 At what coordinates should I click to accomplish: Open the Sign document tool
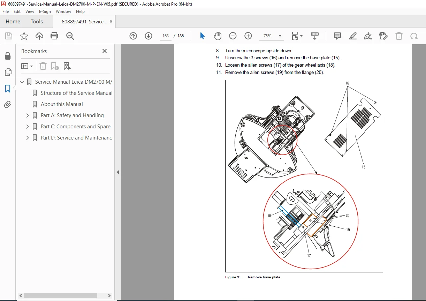tap(368, 36)
